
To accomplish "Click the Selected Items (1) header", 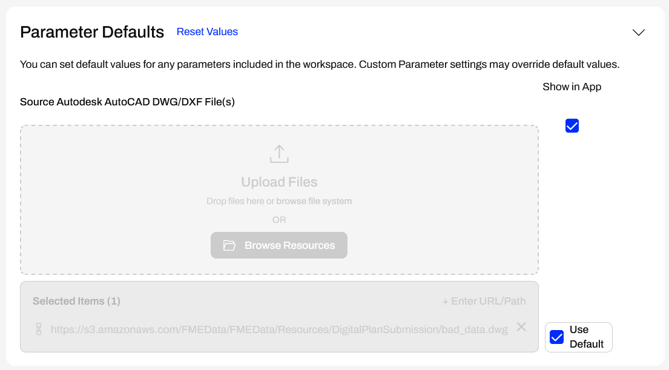I will click(76, 301).
